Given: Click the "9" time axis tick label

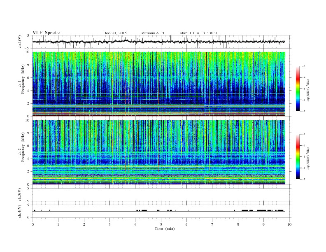Looking at the screenshot, I should [263, 224].
